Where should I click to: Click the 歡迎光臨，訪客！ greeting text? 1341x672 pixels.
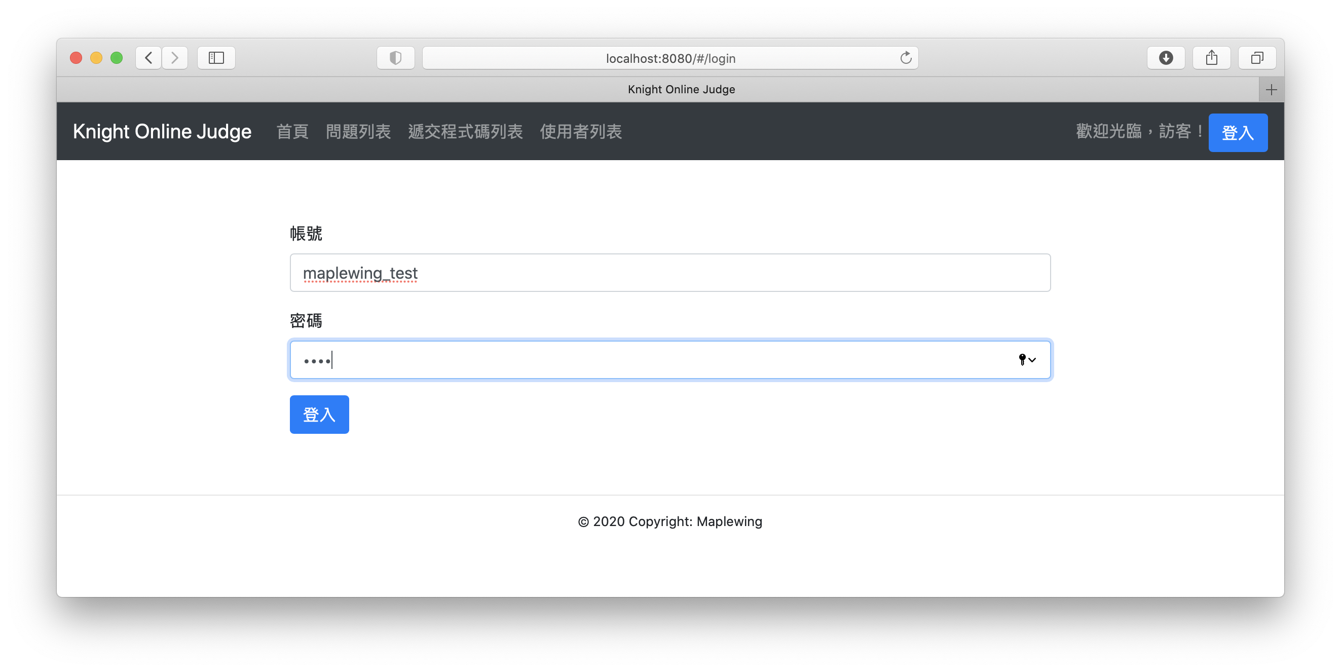(1139, 132)
